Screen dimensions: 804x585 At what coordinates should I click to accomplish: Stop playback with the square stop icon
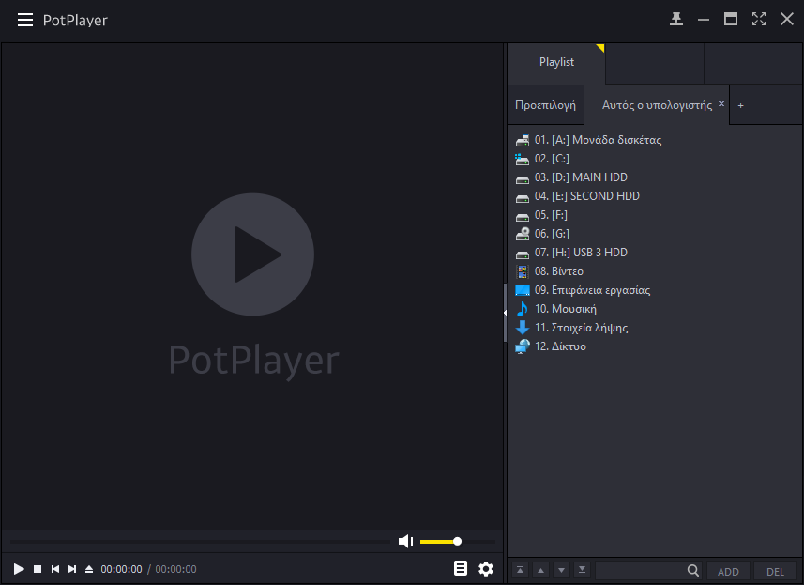click(38, 569)
